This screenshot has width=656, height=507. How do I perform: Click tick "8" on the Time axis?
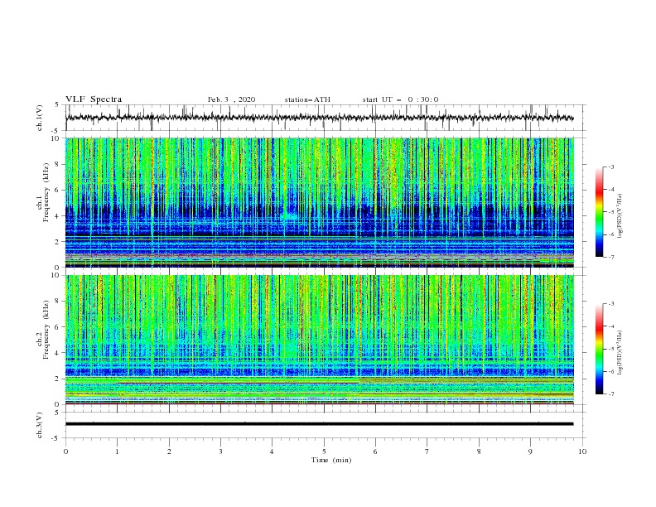point(479,451)
